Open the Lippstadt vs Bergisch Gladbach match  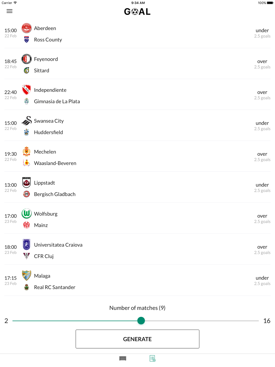click(137, 187)
